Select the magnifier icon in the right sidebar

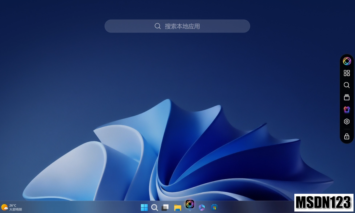347,85
